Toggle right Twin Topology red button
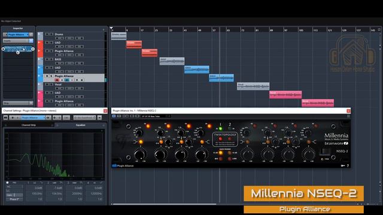This screenshot has width=383, height=215. [x=230, y=139]
